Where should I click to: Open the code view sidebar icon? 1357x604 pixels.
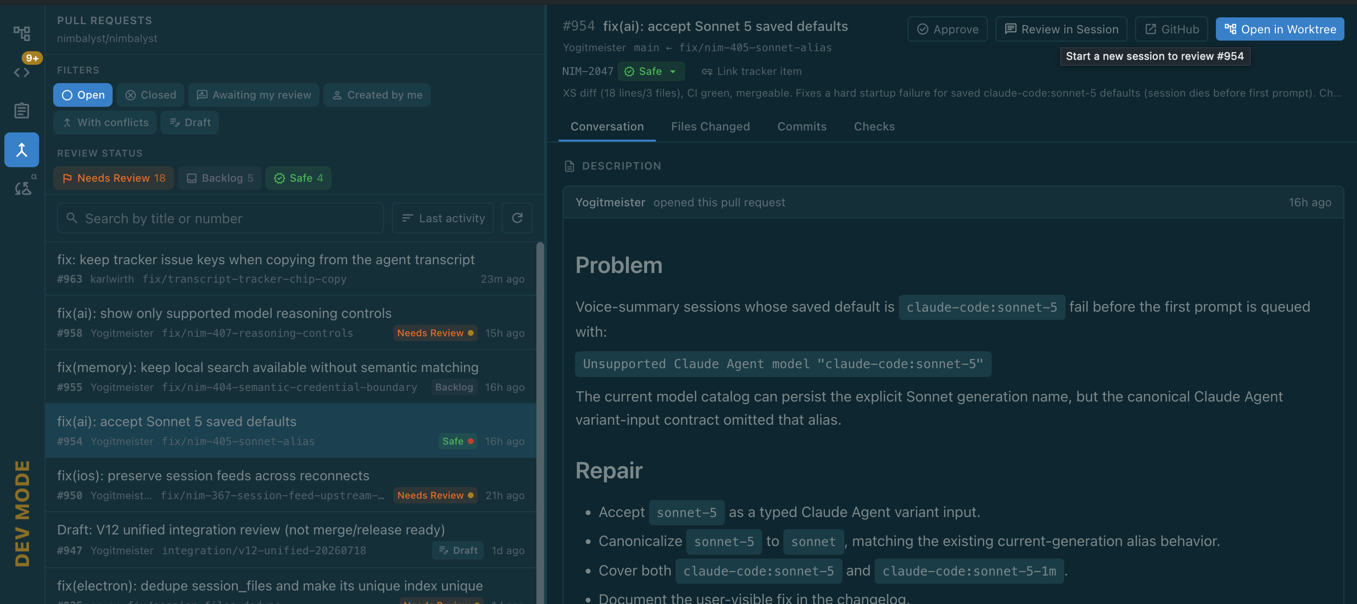[x=22, y=72]
